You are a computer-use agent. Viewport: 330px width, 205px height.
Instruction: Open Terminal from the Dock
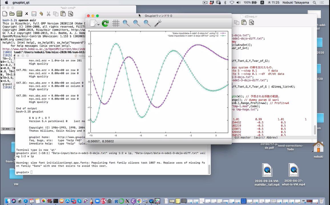tap(56, 201)
